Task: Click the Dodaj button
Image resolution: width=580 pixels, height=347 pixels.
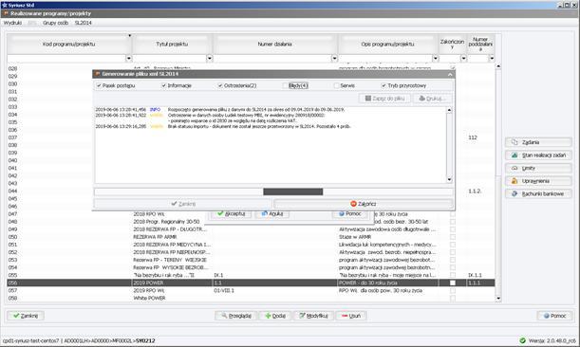Action: coord(275,316)
